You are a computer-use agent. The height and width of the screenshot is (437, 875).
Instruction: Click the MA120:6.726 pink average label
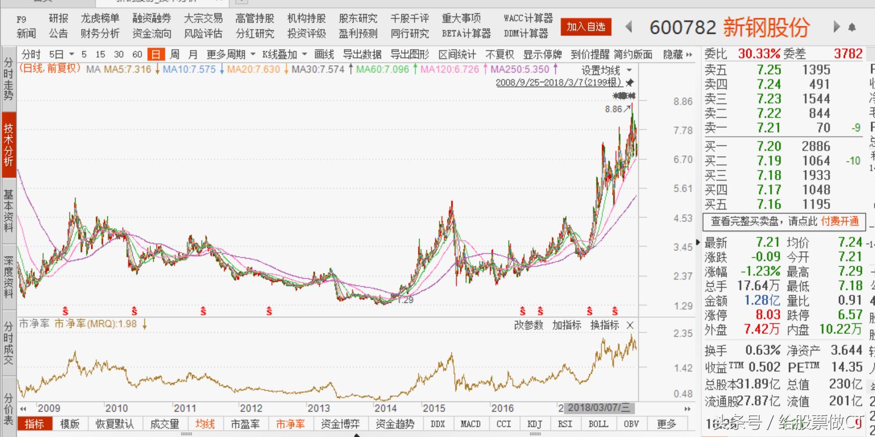[x=450, y=69]
